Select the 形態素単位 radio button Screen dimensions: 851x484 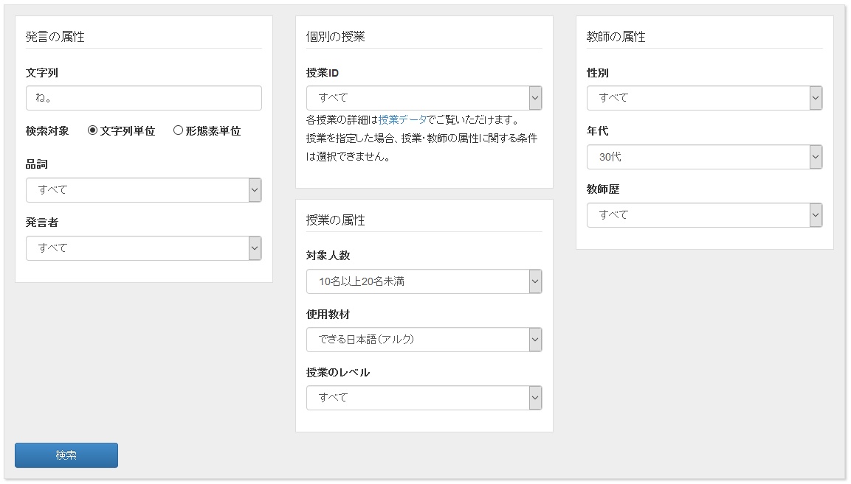(178, 130)
